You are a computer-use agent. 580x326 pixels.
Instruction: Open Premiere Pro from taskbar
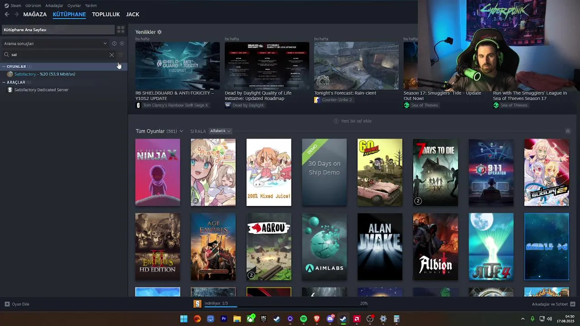click(224, 319)
